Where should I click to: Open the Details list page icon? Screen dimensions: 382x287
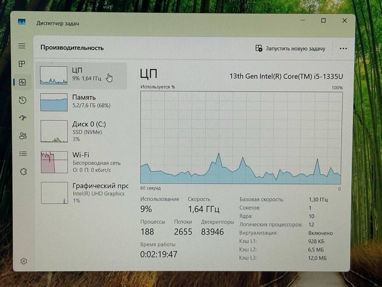pos(23,154)
